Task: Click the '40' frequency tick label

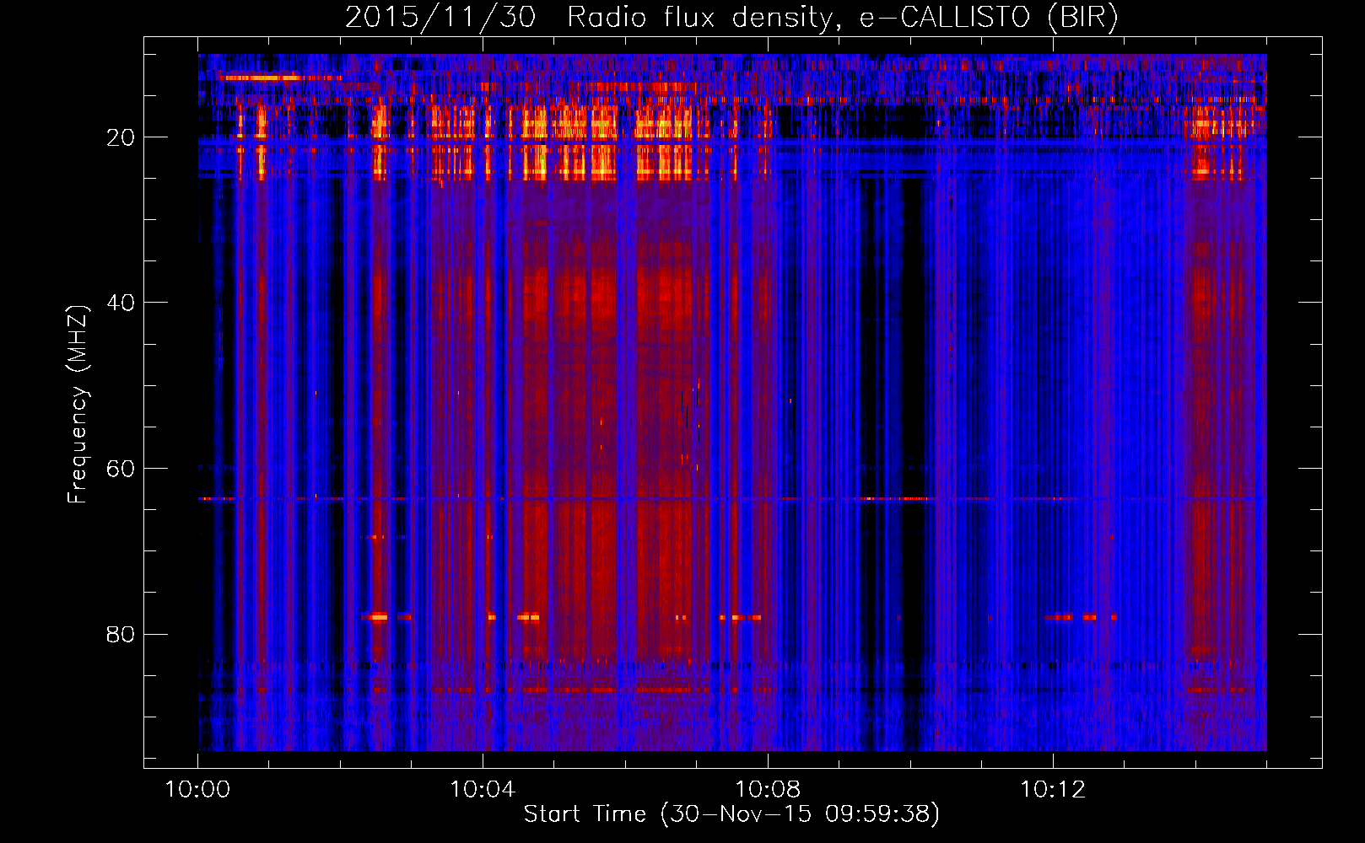Action: click(121, 303)
